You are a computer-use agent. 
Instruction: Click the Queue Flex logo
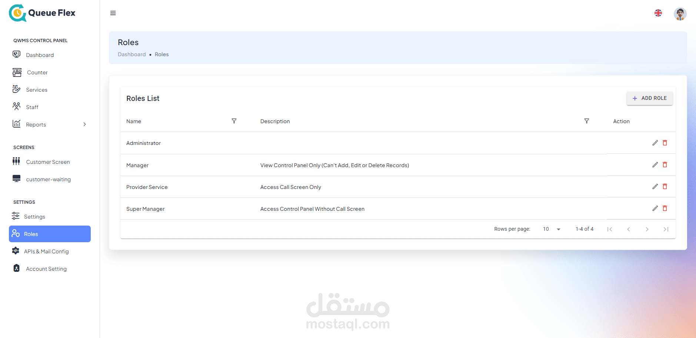pyautogui.click(x=42, y=13)
